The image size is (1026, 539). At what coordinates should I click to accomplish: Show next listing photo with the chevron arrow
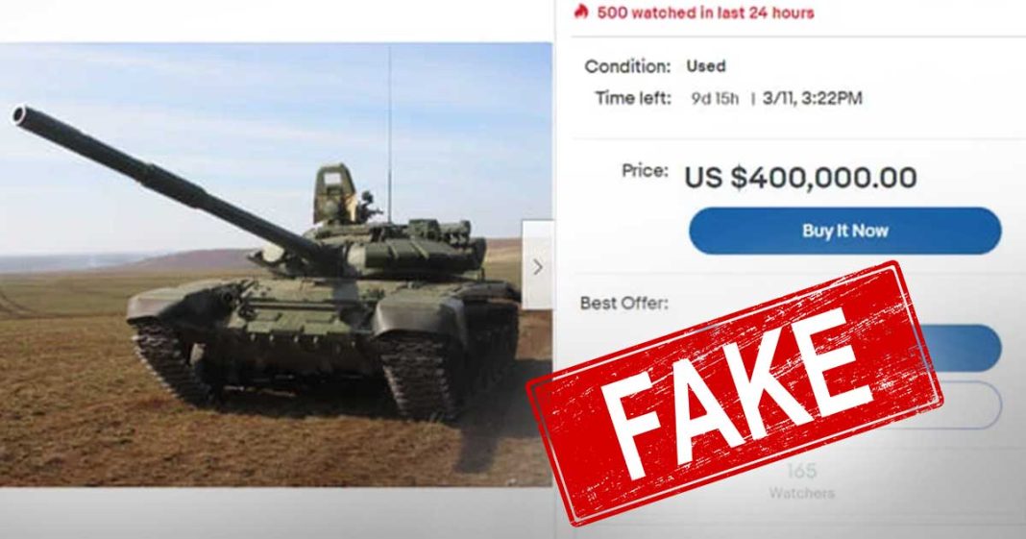tap(538, 266)
